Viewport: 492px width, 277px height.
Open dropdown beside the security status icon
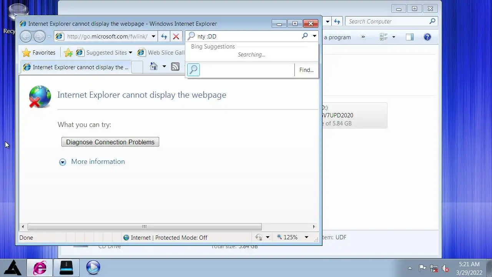click(268, 237)
